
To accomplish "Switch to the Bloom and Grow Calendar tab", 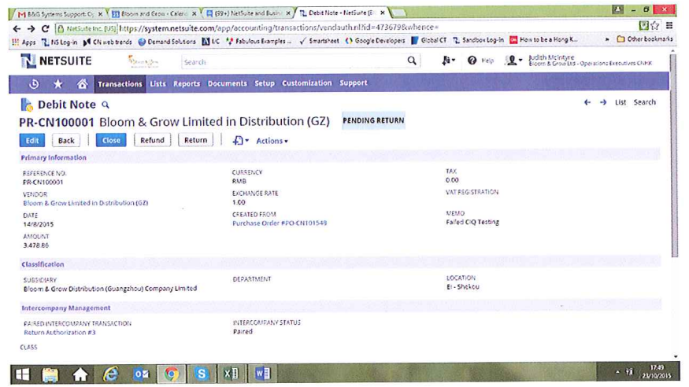I will pos(154,13).
